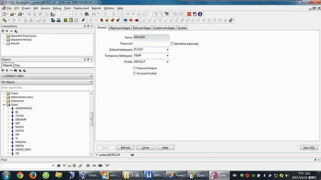Viewport: 321px width, 180px height.
Task: Click the blue arrow Step icon
Action: (x=125, y=20)
